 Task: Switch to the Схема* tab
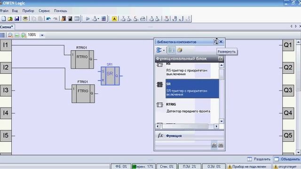tap(7, 27)
